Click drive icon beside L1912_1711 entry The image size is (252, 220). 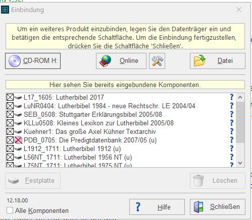coord(18,149)
